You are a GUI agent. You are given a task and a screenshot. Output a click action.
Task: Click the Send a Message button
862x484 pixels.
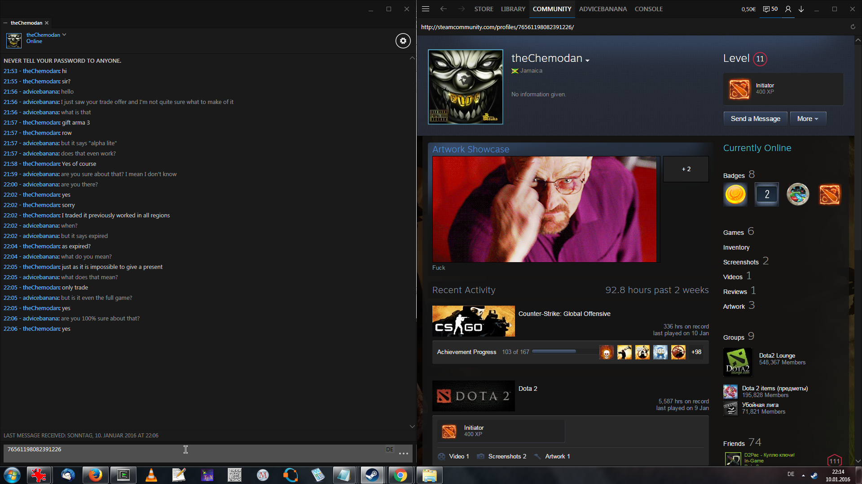755,119
